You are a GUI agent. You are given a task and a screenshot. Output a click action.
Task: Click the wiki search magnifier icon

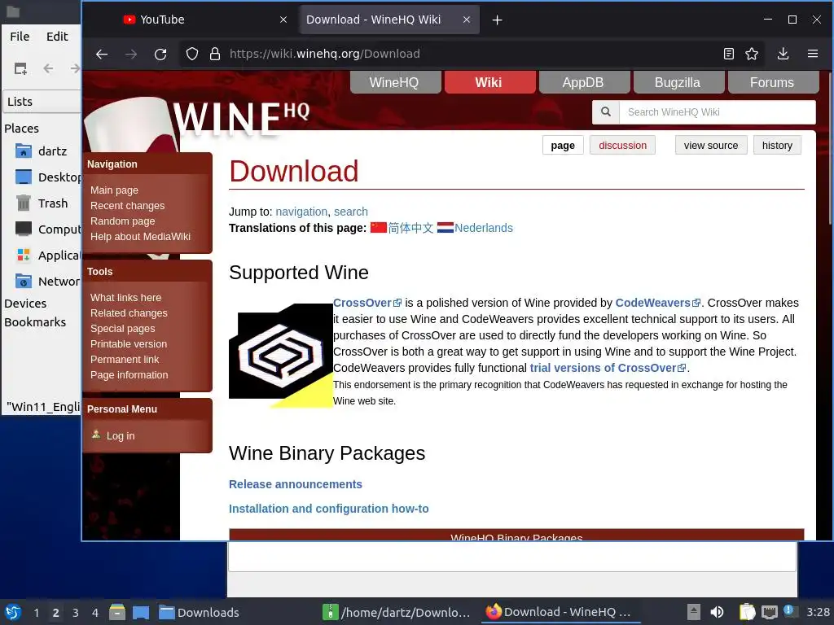click(x=605, y=112)
